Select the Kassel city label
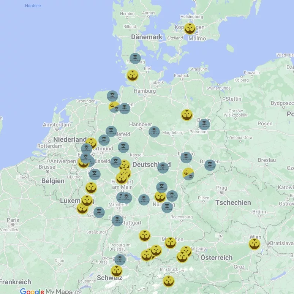 tap(136, 155)
